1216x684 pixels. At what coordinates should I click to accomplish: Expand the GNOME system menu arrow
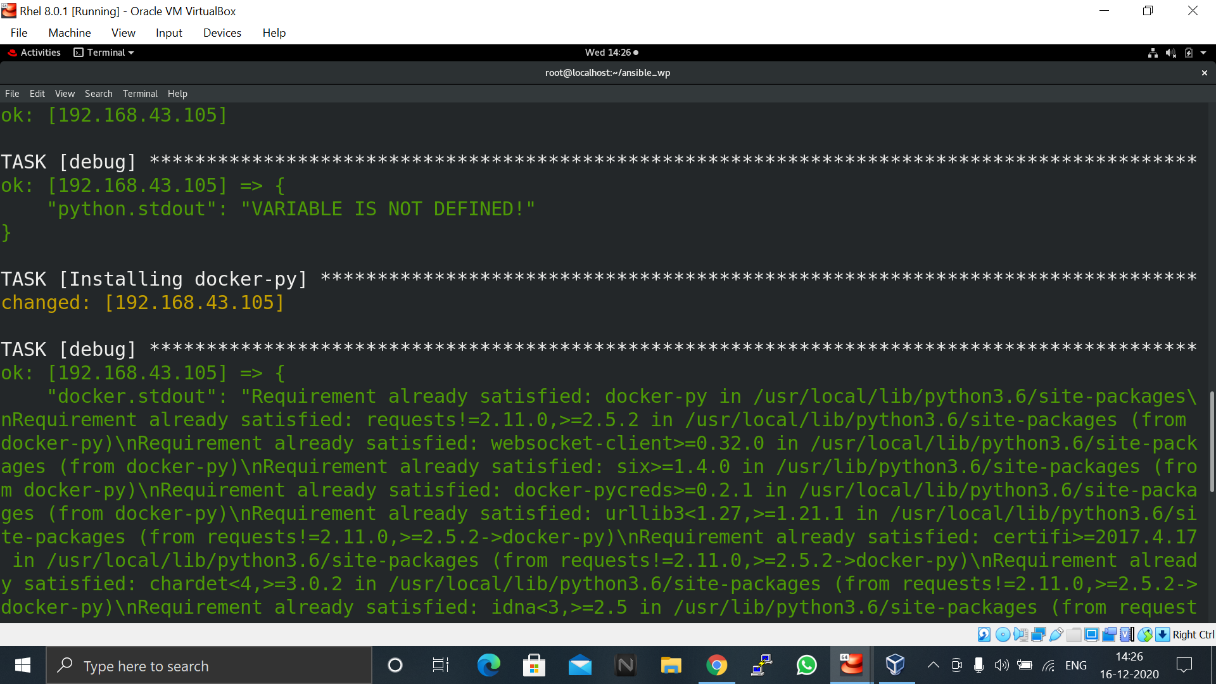(1203, 53)
